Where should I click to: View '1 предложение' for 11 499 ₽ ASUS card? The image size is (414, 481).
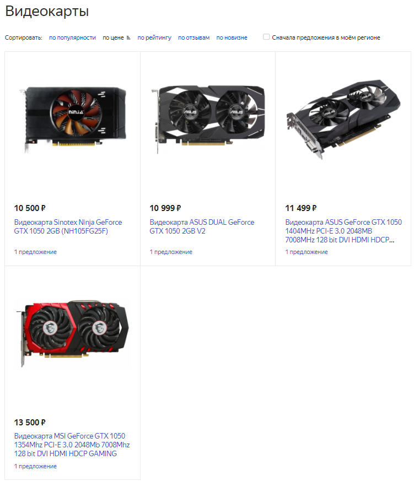pos(307,252)
